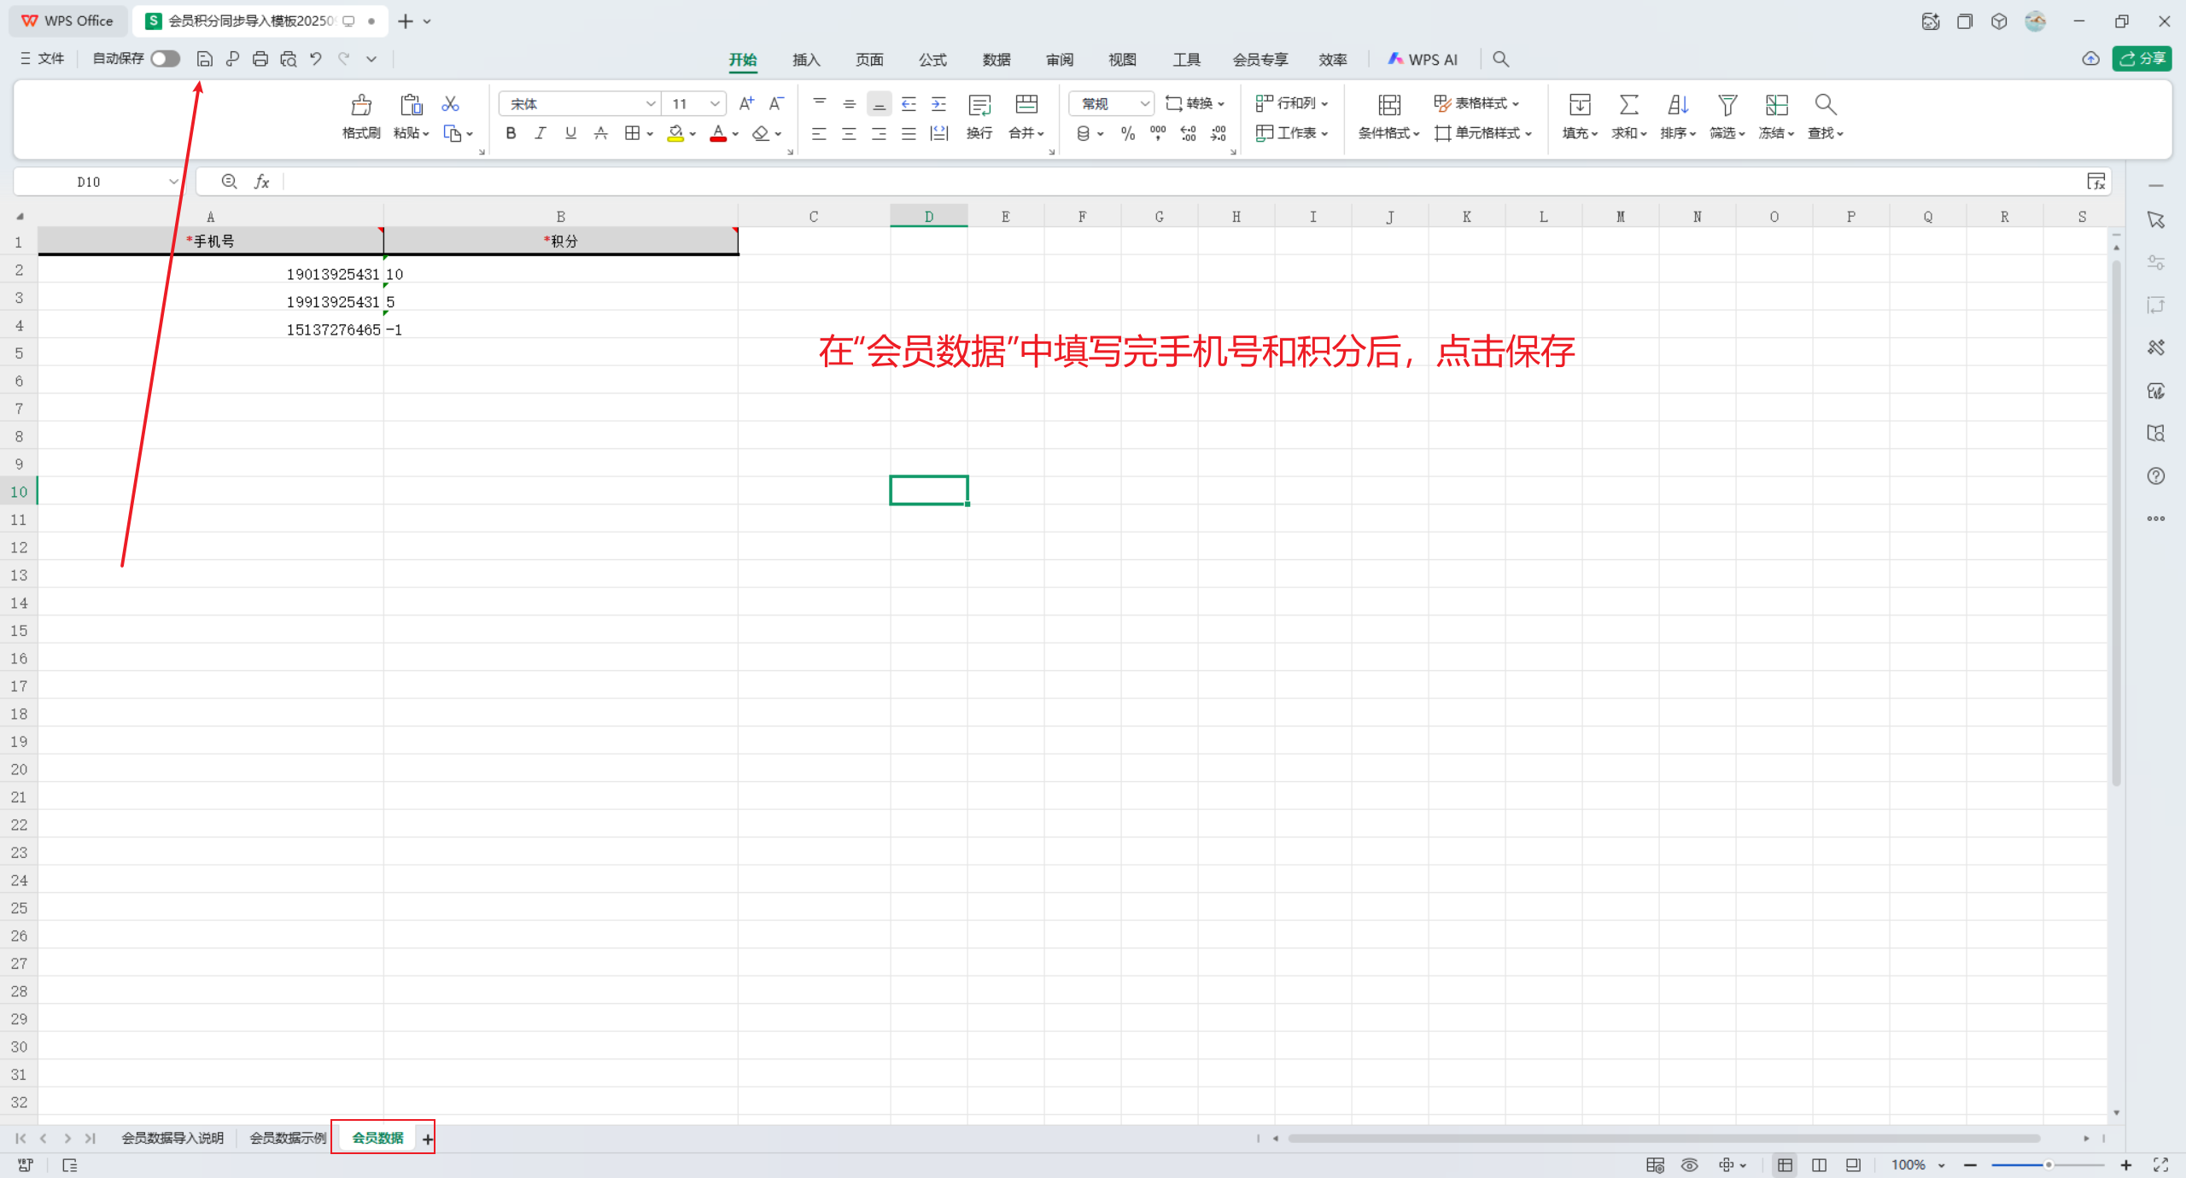Click the formula bar input field
The width and height of the screenshot is (2186, 1178).
coord(1178,182)
